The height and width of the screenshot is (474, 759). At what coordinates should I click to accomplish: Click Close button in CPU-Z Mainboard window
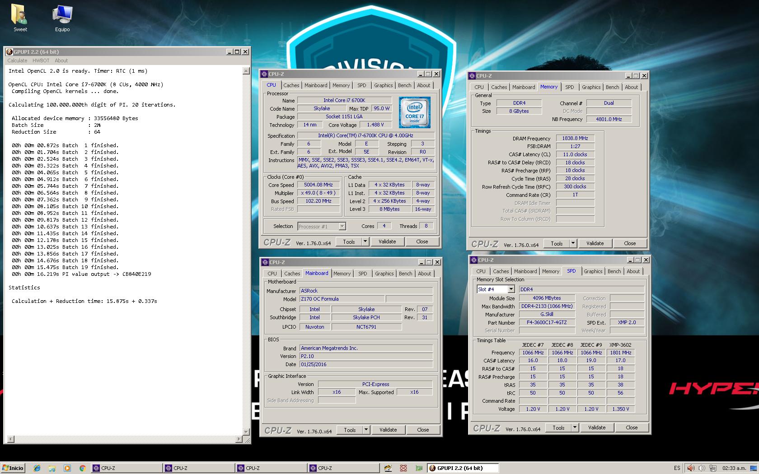click(x=423, y=430)
